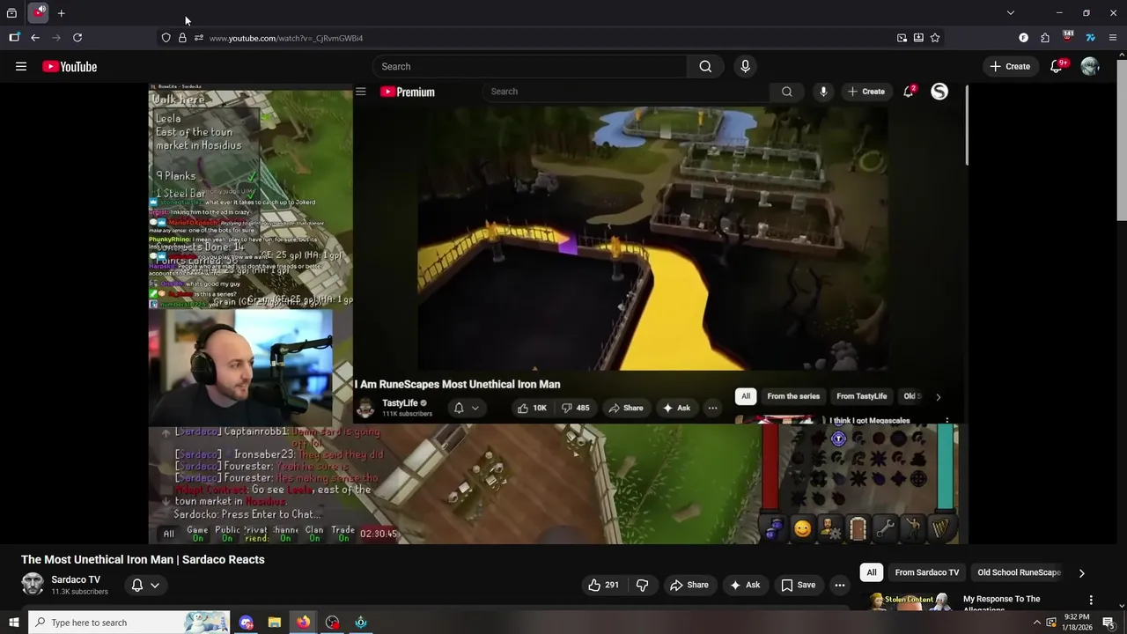Click the video title Sardaco Reacts

click(143, 559)
